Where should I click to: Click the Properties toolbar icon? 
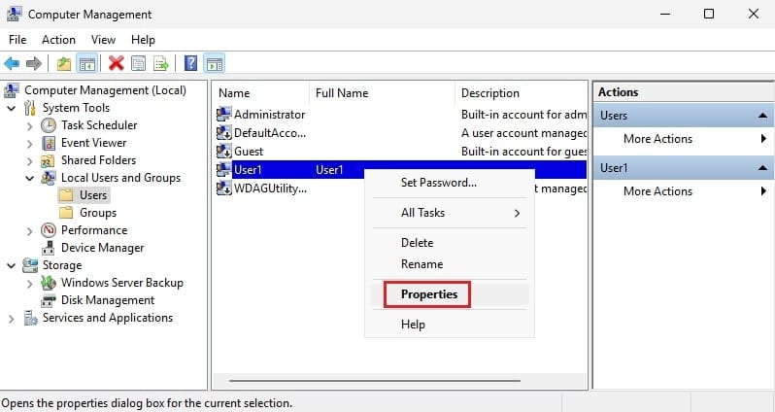pyautogui.click(x=138, y=63)
